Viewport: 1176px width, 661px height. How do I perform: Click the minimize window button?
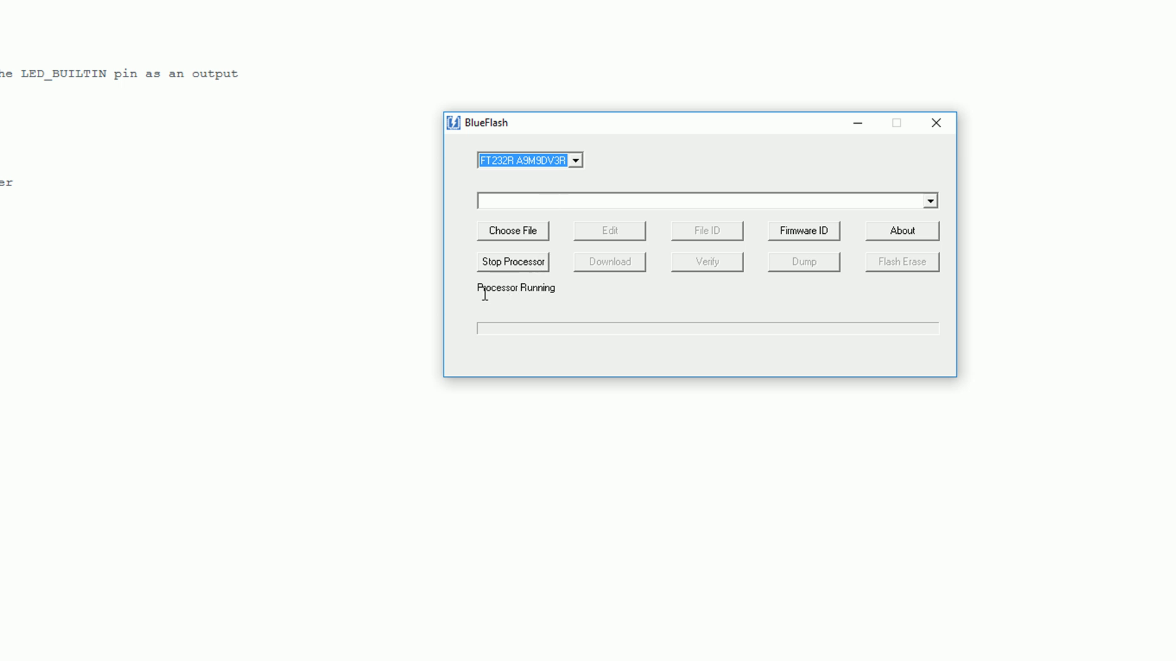pos(858,122)
